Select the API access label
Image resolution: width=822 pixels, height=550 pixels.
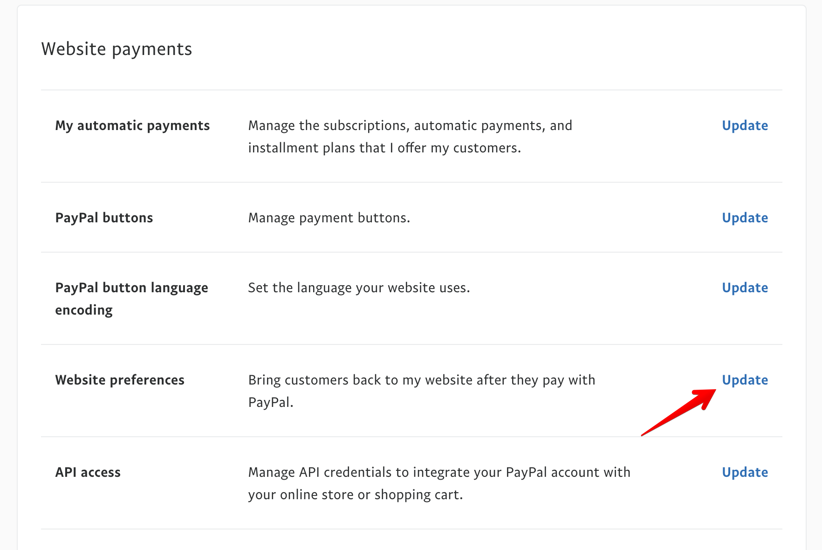pos(88,472)
